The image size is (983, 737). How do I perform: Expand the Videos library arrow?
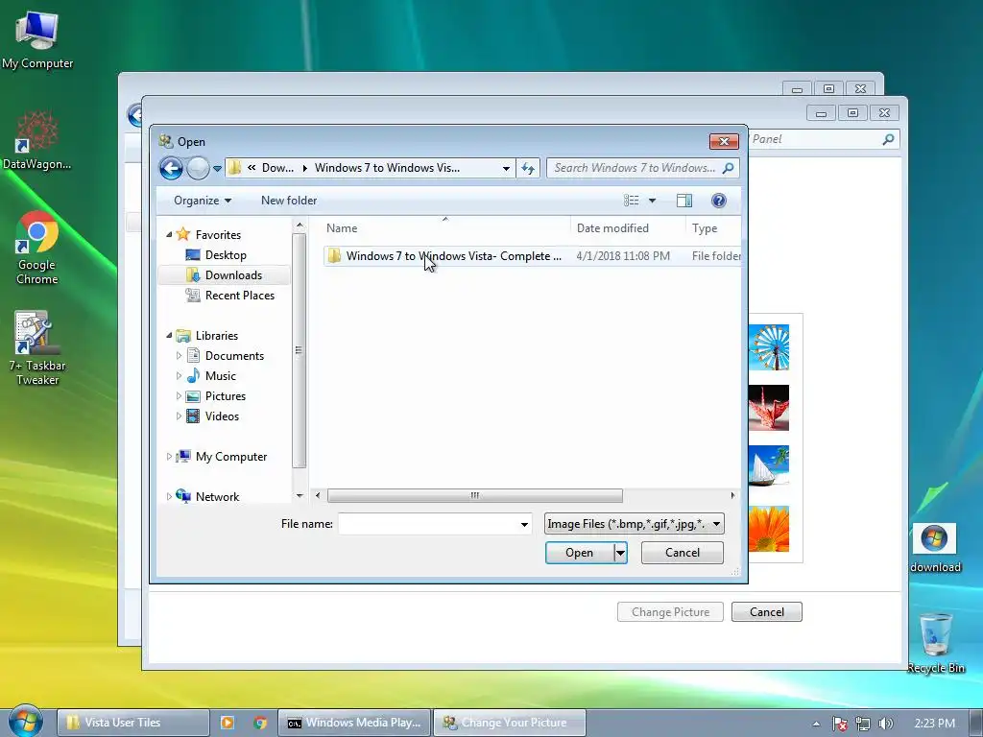click(x=179, y=416)
